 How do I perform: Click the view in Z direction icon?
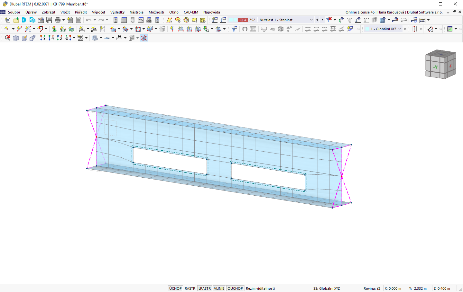[x=60, y=38]
